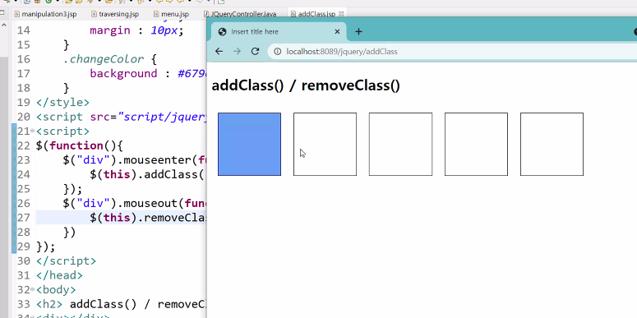Switch to the manipulation3.jsp editor tab
The image size is (637, 318).
(x=45, y=14)
